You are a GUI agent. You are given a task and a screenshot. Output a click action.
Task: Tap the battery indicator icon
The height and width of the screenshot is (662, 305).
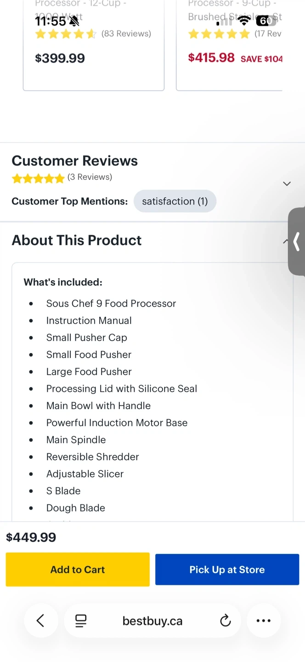click(265, 21)
